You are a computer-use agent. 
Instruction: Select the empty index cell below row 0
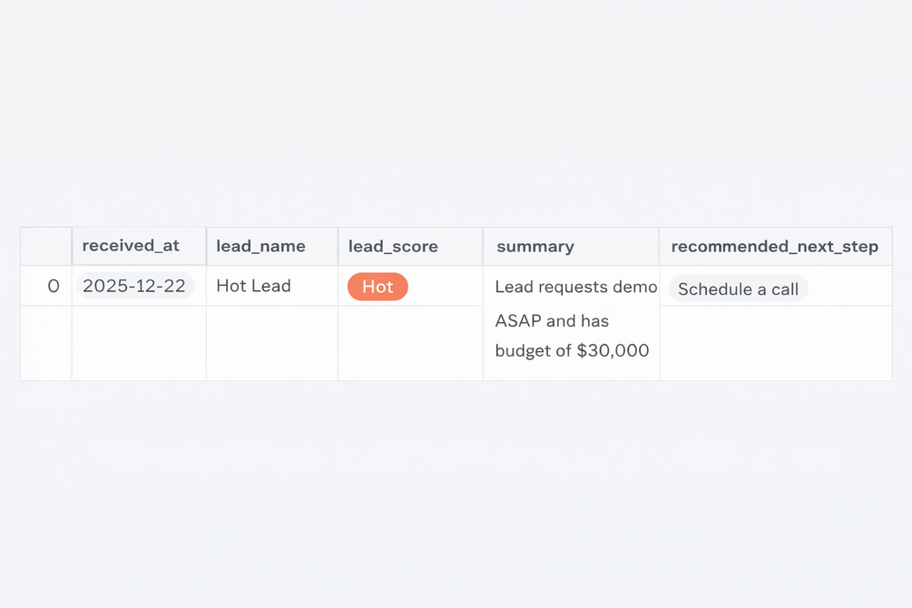46,343
